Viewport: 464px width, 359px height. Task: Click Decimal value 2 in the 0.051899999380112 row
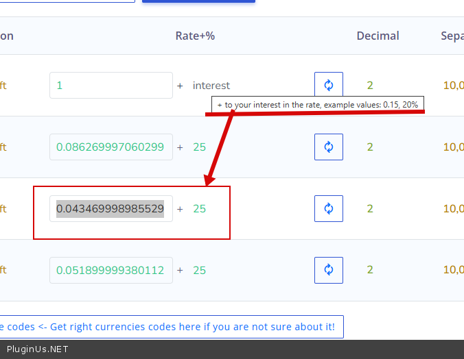(370, 271)
